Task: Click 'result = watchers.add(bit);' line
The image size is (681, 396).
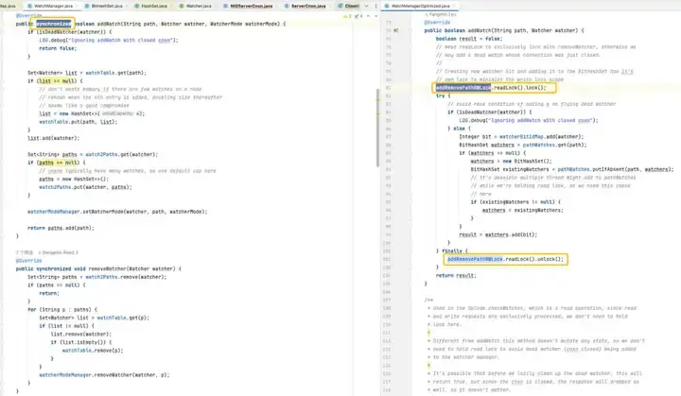Action: click(498, 234)
